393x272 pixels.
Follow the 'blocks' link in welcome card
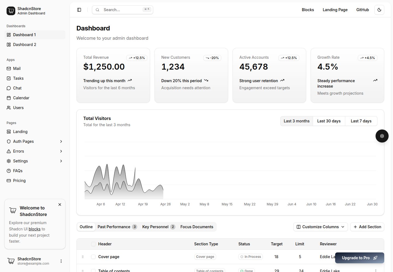[35, 229]
